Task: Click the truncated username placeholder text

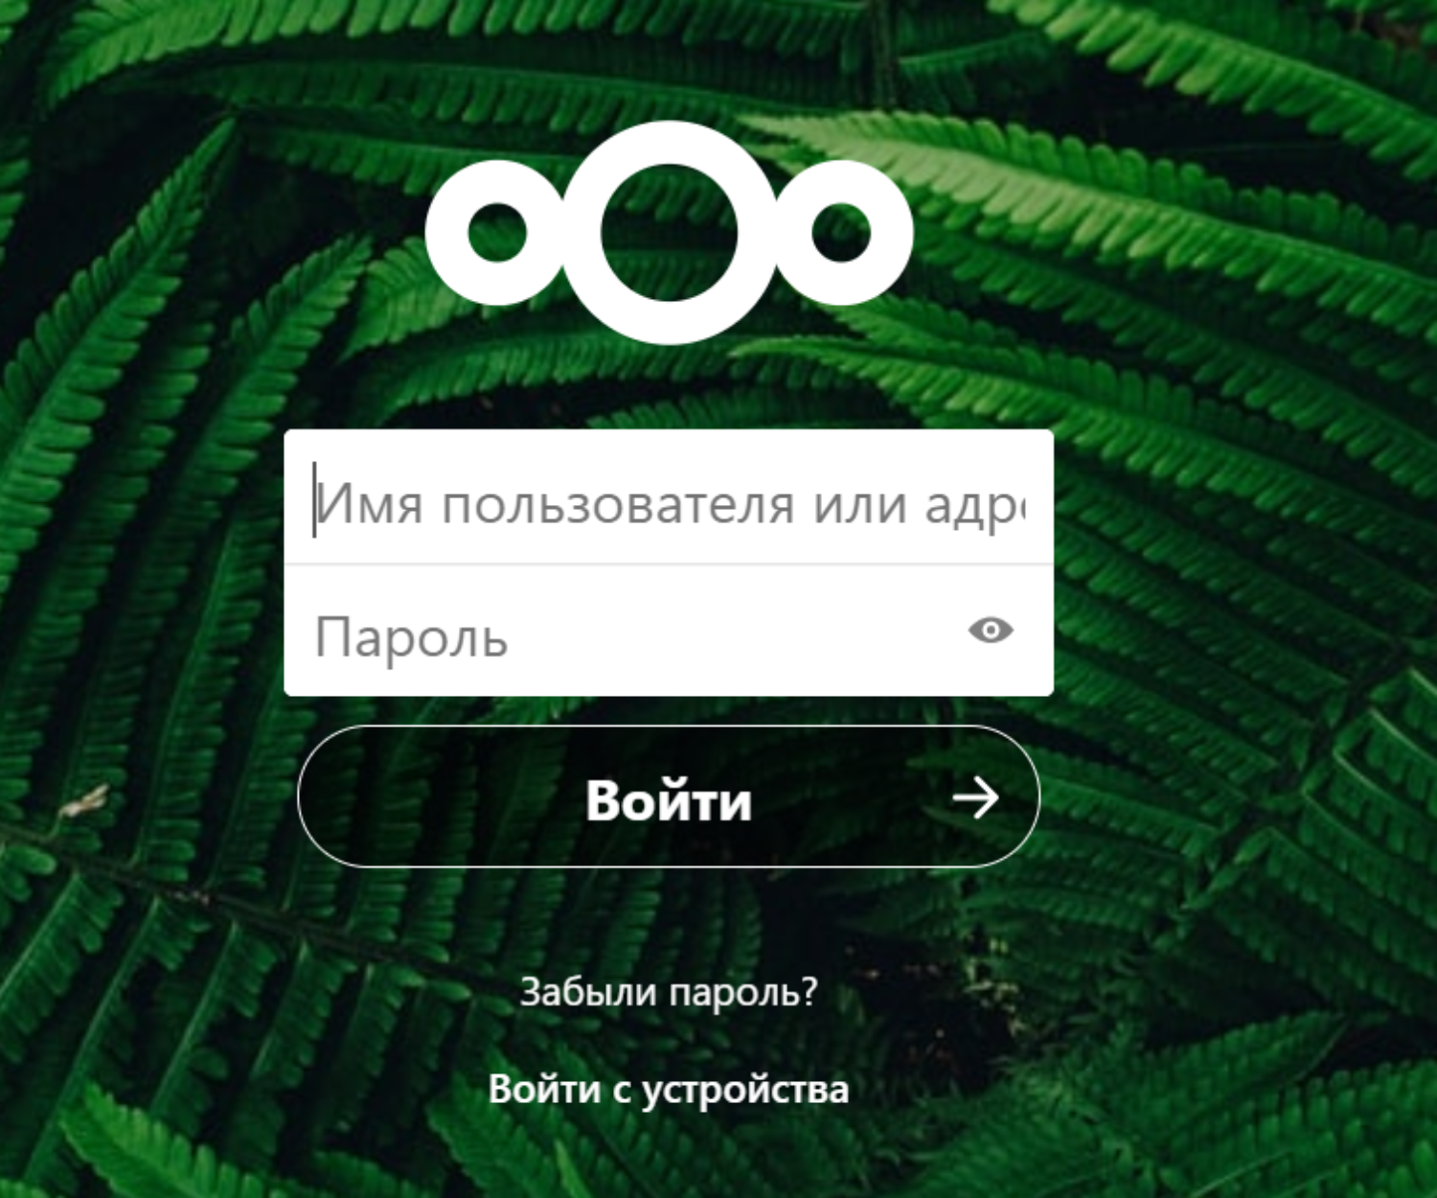Action: 671,504
